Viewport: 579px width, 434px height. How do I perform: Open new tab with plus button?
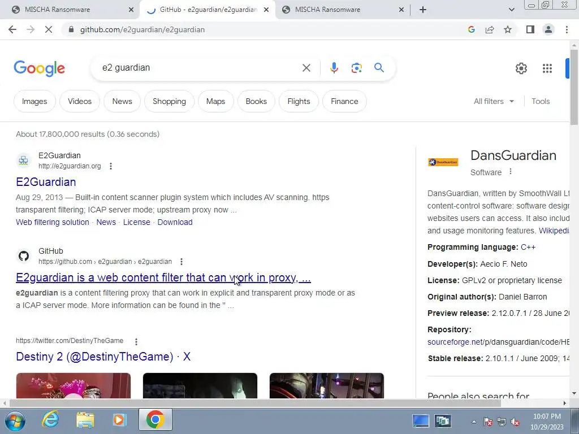tap(423, 10)
